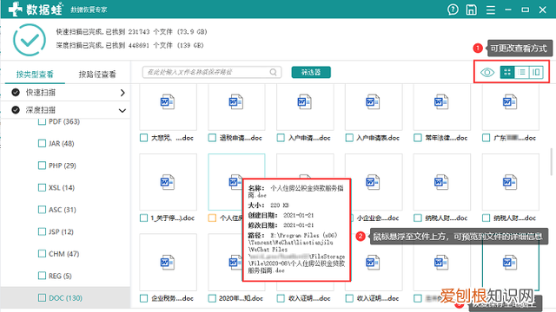Tick the XSL (14) type checkbox
This screenshot has width=556, height=312.
click(42, 187)
